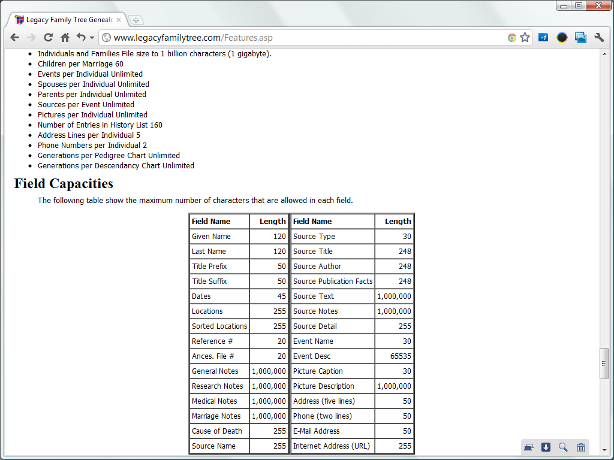
Task: Click the Field Capacities heading
Action: 64,183
